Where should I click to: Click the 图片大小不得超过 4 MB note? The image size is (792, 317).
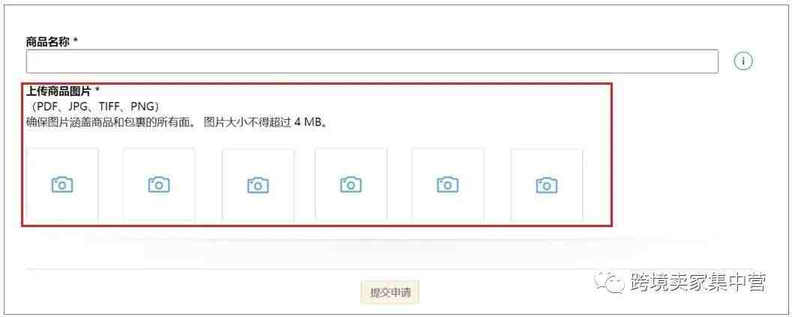click(x=266, y=123)
